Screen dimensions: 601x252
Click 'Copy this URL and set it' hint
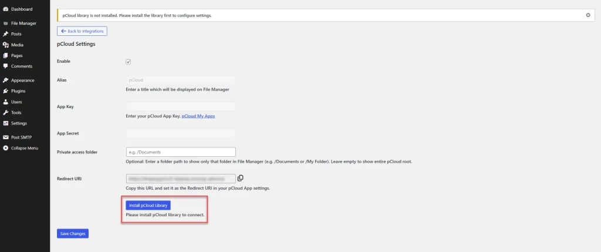pos(198,189)
